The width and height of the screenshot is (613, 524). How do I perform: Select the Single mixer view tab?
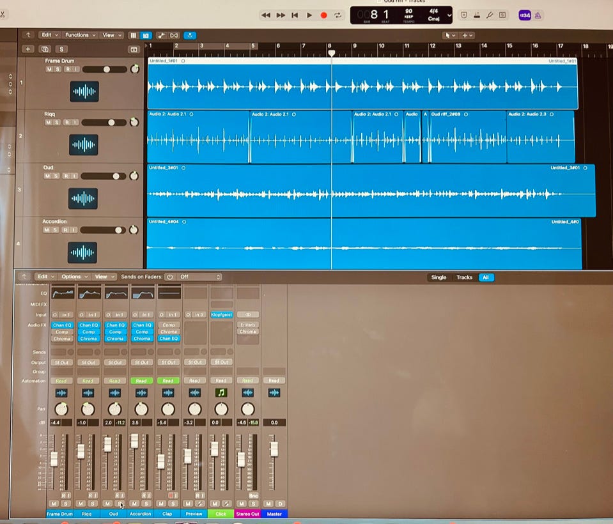[x=438, y=277]
